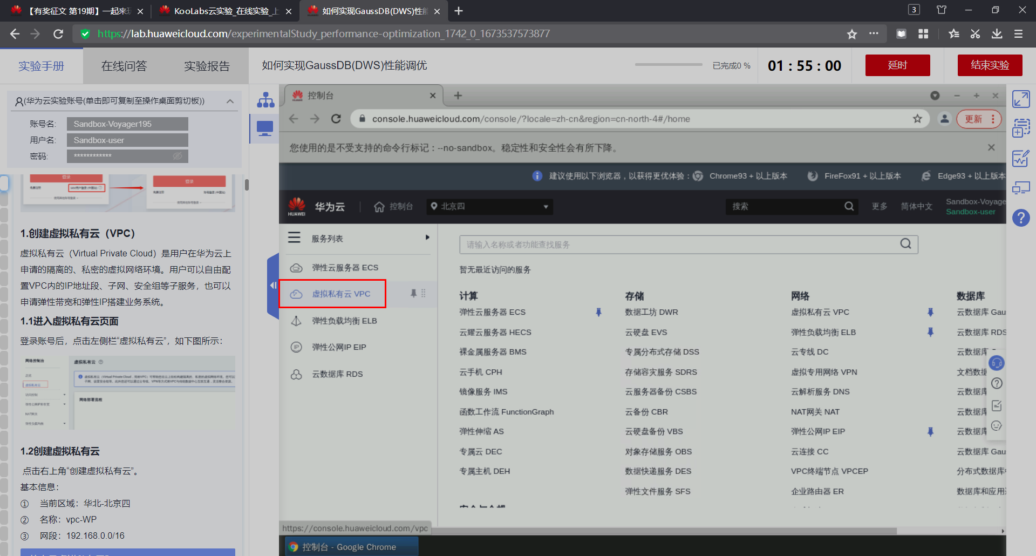Click the console home icon

tap(379, 207)
